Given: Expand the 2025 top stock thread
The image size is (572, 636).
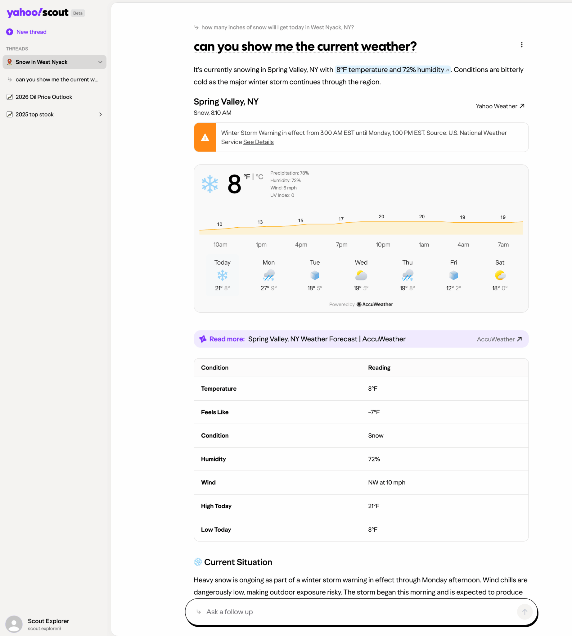Looking at the screenshot, I should pyautogui.click(x=100, y=115).
